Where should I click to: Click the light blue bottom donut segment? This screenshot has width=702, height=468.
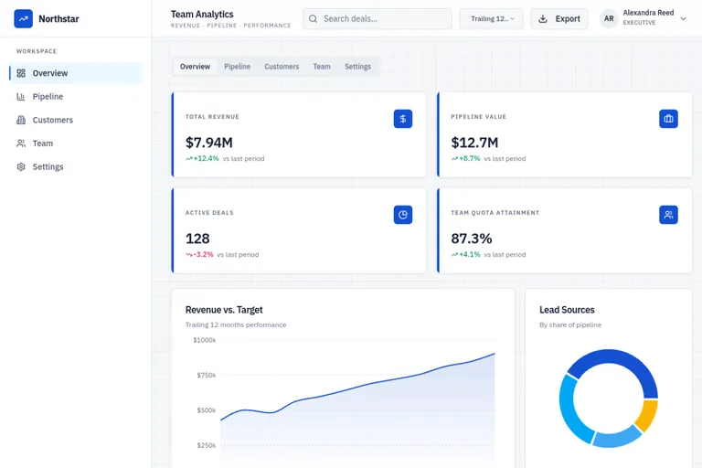(x=616, y=438)
